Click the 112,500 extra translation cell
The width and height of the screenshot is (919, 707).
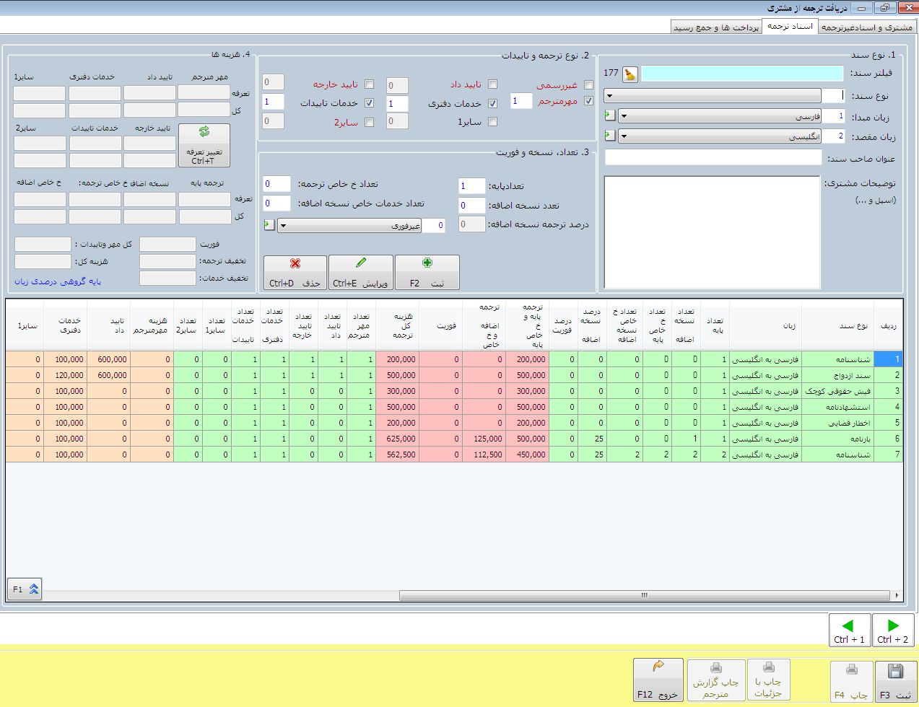point(484,454)
